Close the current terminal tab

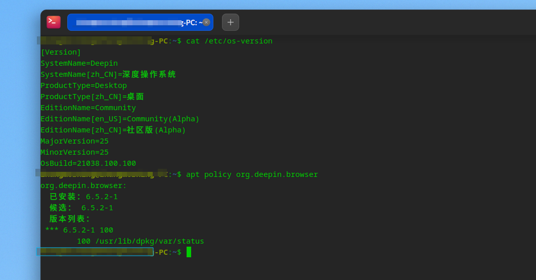point(206,22)
